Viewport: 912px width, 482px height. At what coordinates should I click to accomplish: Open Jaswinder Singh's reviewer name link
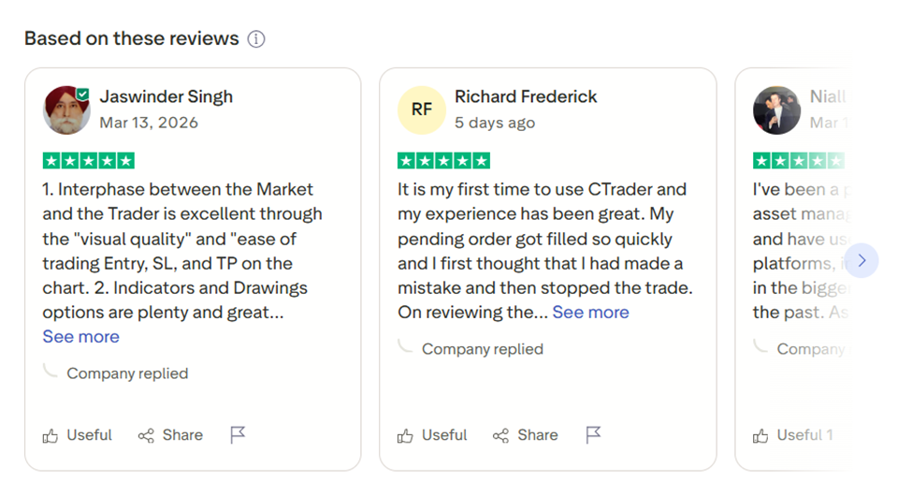click(166, 96)
